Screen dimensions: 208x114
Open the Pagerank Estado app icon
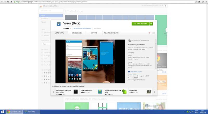pos(100,92)
